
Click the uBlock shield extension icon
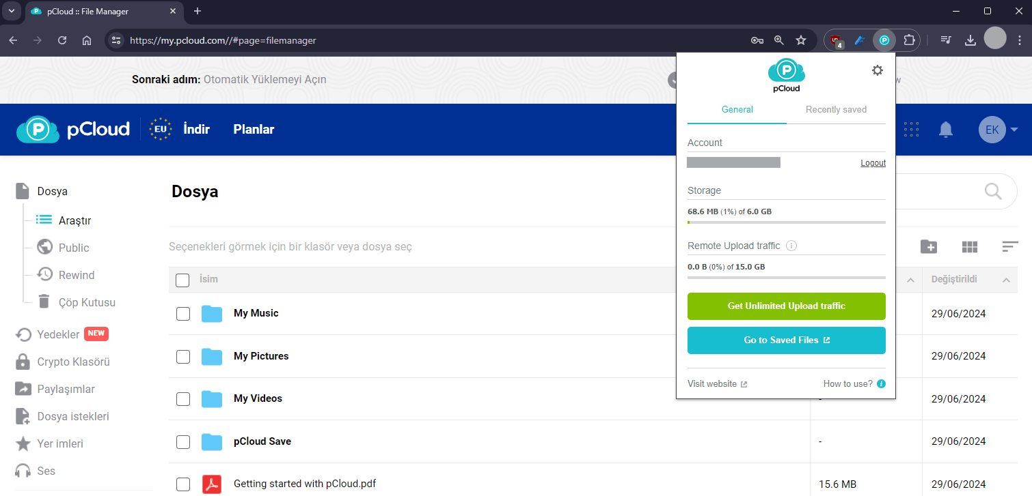pos(835,41)
